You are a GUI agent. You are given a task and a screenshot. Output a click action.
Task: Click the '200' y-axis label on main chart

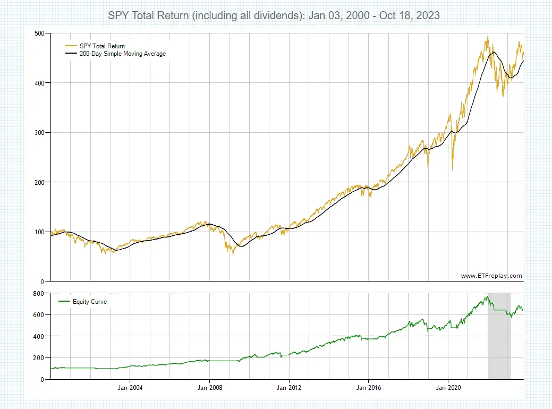click(x=39, y=183)
